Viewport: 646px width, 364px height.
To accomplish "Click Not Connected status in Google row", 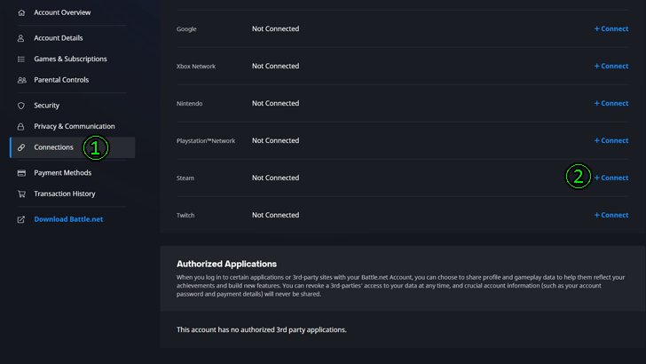I will tap(276, 29).
